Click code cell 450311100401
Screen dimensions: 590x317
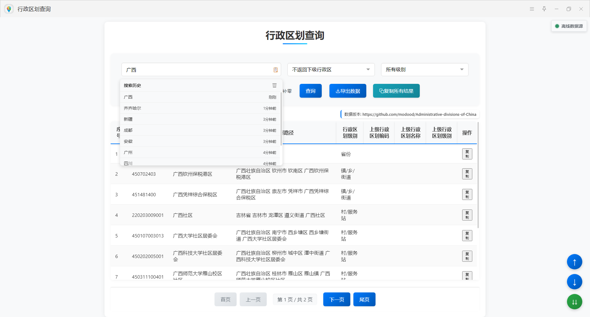point(148,277)
